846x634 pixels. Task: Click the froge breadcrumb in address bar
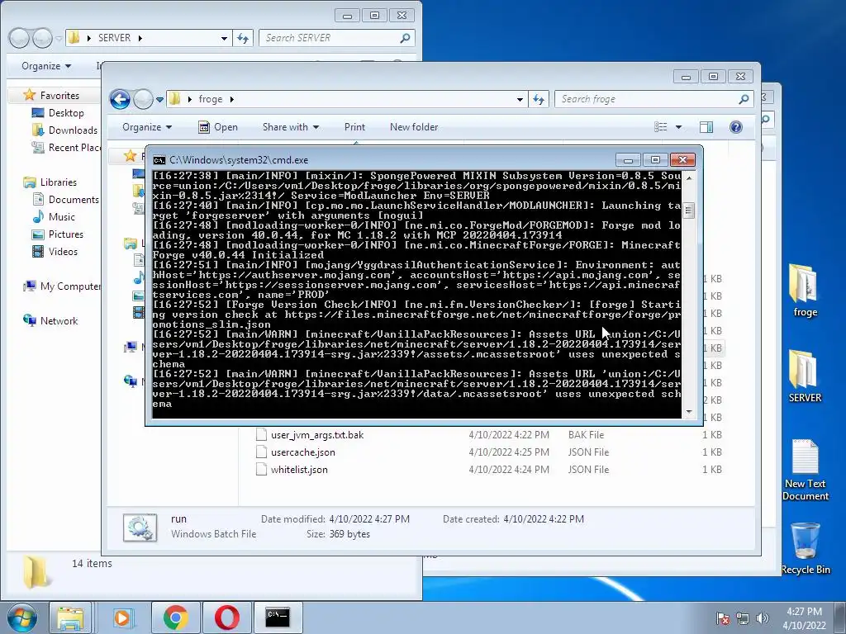click(x=211, y=99)
